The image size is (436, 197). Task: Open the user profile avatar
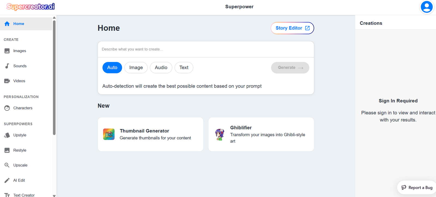tap(426, 7)
